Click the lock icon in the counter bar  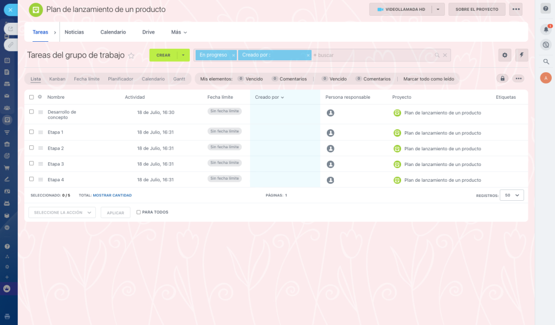(x=502, y=79)
